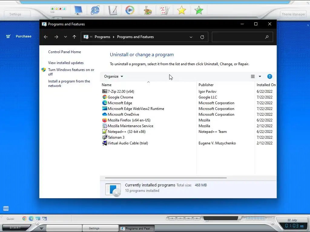Open Chrome from the Quick launch bar
This screenshot has width=310, height=232.
pos(24,218)
